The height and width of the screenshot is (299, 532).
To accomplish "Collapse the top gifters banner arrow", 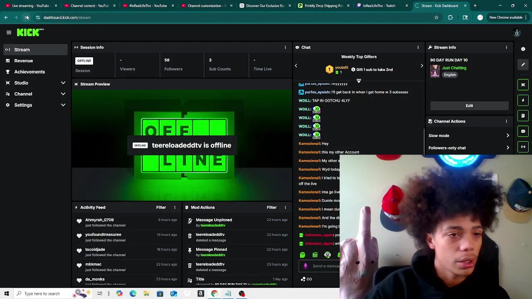I will (359, 81).
